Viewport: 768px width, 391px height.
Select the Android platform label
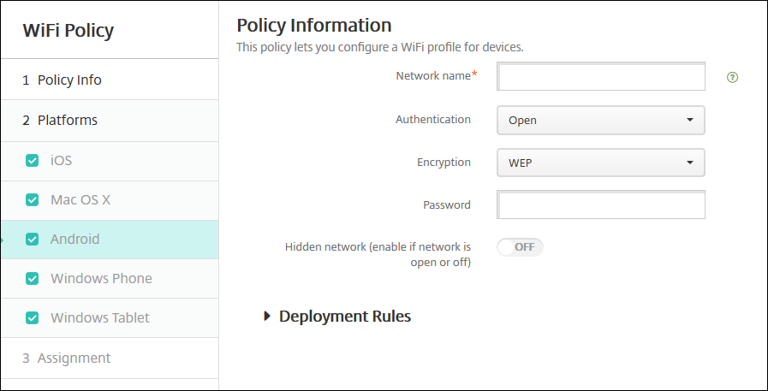tap(74, 239)
